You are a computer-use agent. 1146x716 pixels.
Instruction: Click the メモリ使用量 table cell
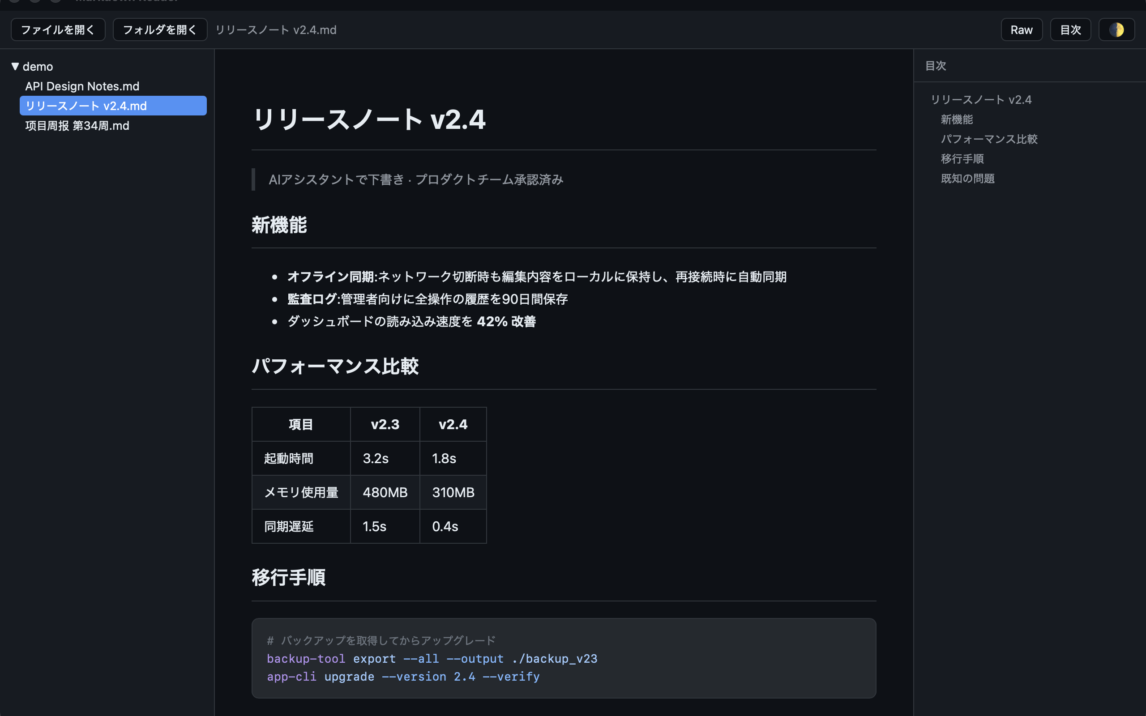(301, 493)
